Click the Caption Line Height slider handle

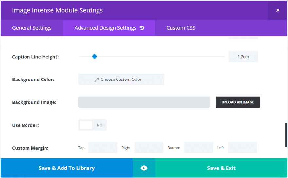94,57
